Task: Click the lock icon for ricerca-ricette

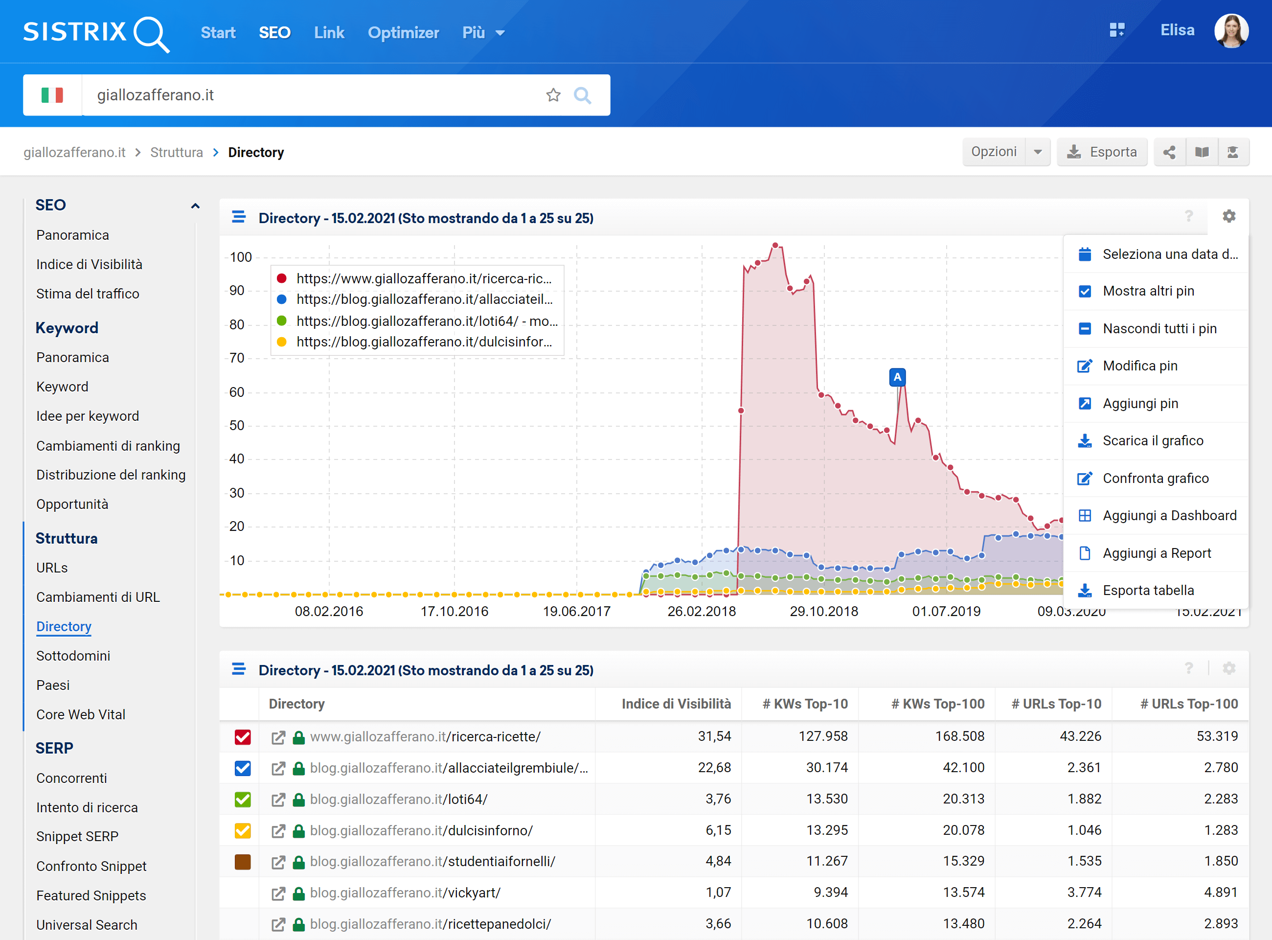Action: [298, 737]
